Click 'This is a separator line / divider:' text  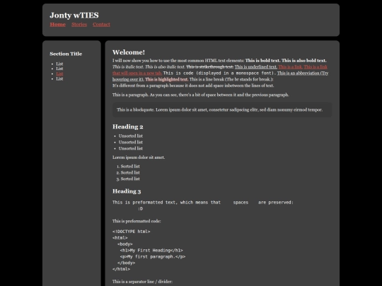(142, 282)
